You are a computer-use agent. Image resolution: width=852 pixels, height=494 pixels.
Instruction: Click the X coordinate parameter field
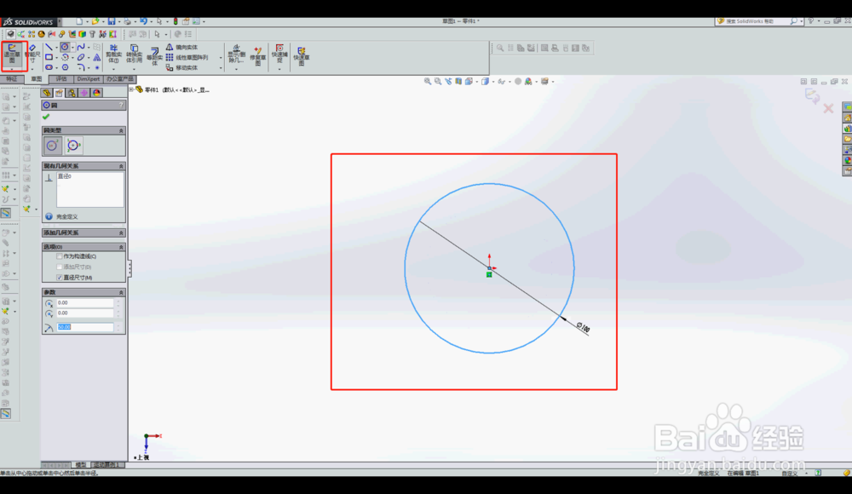tap(85, 302)
